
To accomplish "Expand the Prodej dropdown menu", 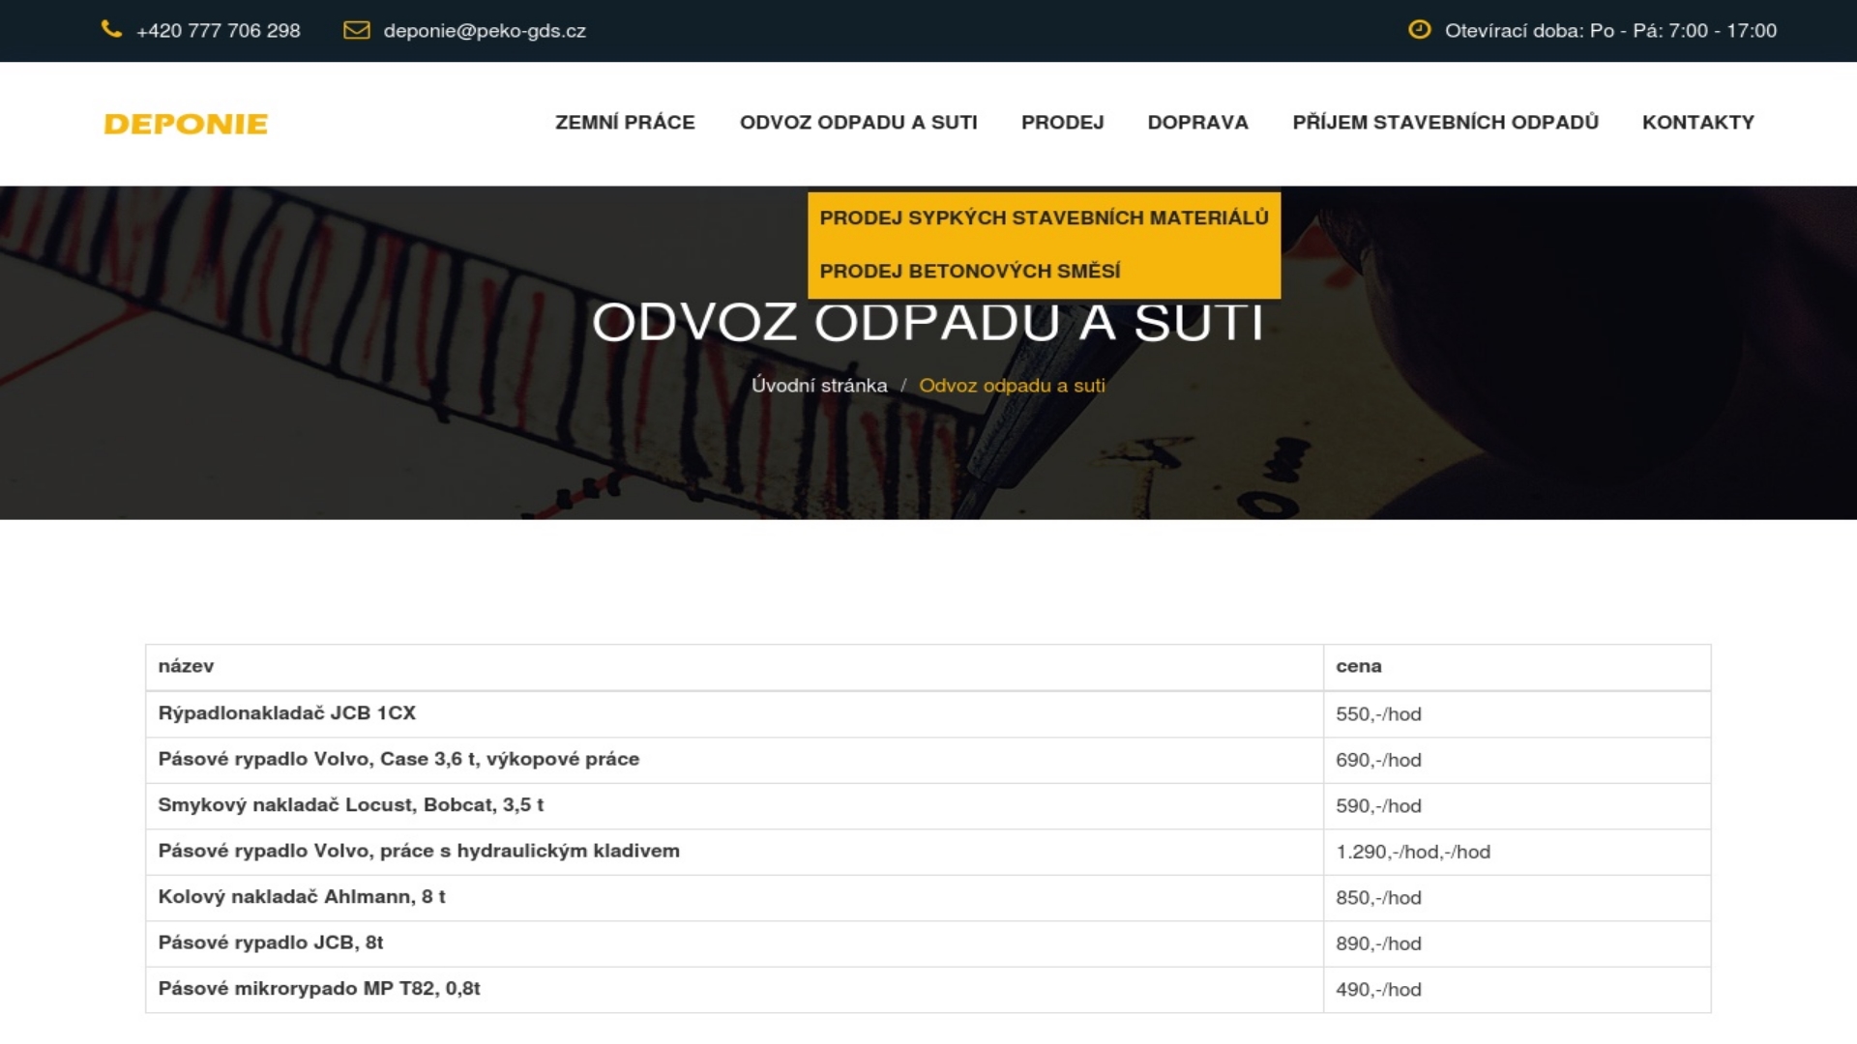I will coord(1062,123).
